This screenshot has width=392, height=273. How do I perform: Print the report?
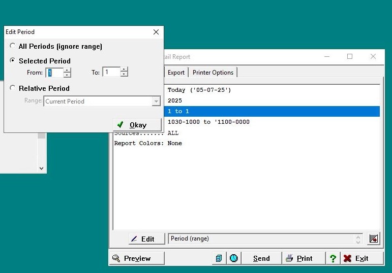[x=304, y=258]
